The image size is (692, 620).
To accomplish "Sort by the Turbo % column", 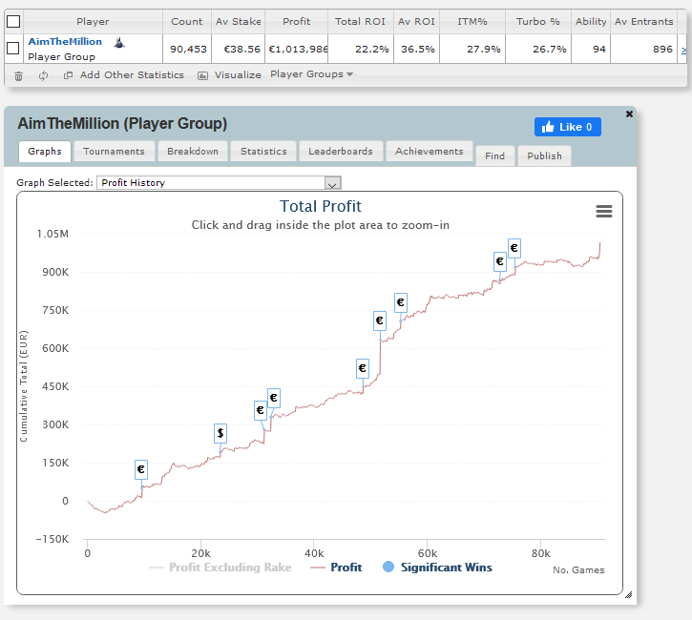I will (538, 21).
